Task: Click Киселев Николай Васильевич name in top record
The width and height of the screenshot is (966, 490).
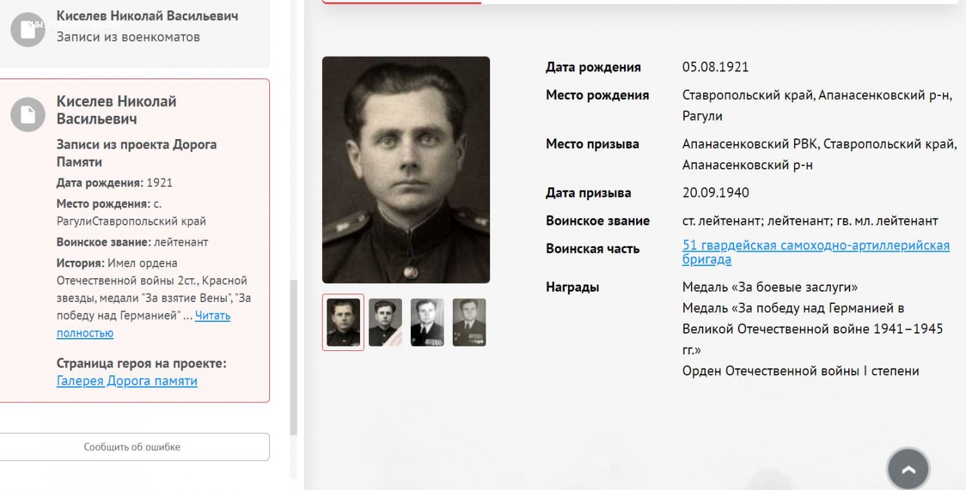Action: click(147, 15)
